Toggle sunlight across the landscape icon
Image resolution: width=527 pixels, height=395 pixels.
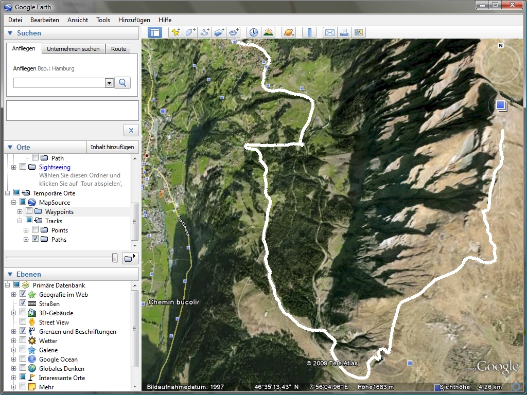[x=268, y=32]
